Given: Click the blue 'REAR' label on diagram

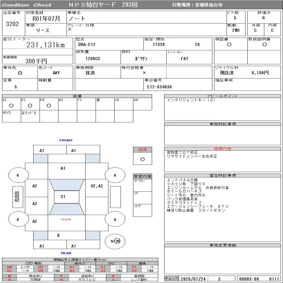Looking at the screenshot, I should pyautogui.click(x=66, y=253).
